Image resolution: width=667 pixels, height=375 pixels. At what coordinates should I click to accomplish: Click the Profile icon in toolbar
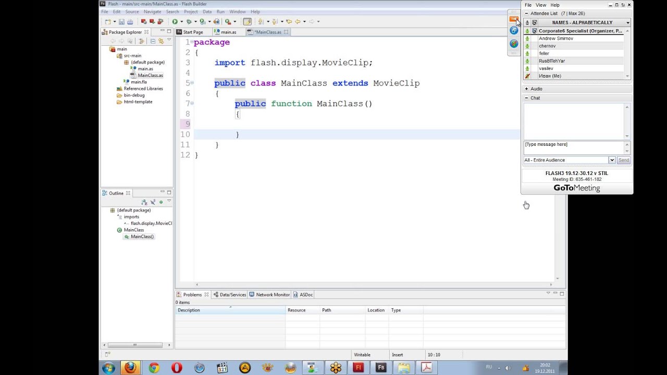tap(202, 21)
